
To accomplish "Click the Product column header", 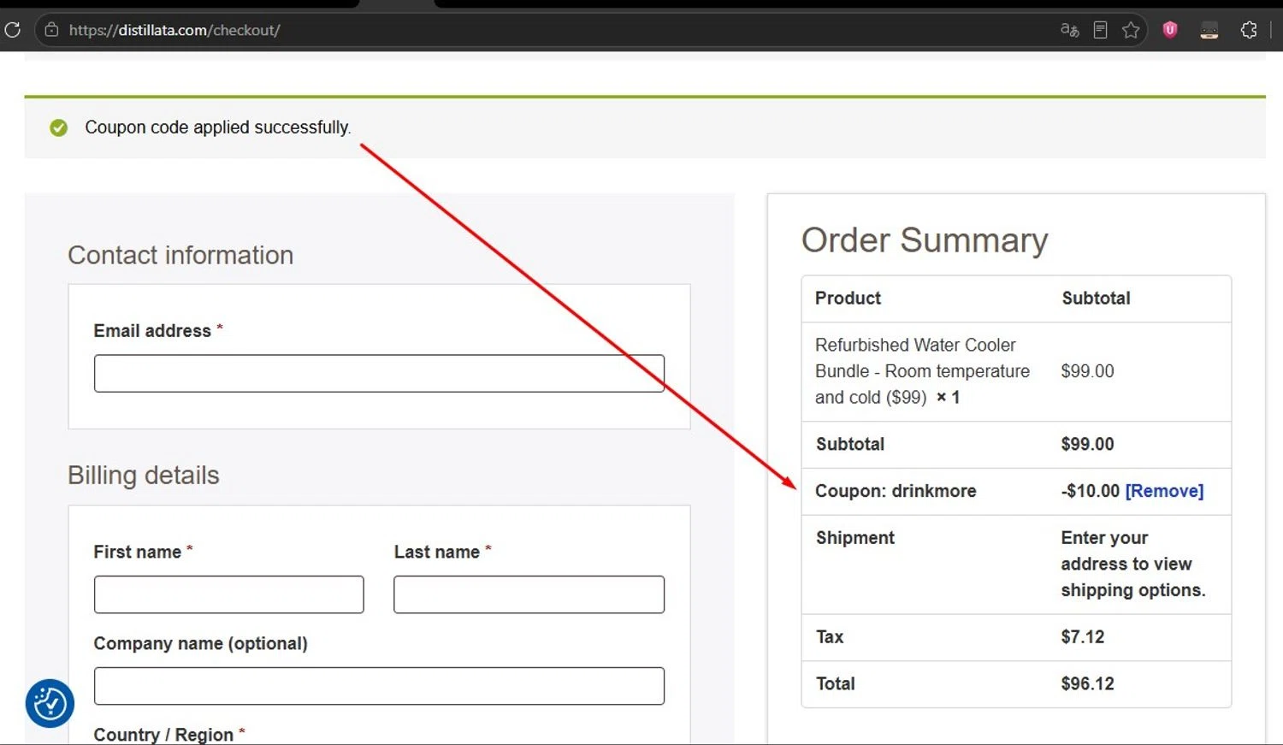I will click(x=848, y=299).
